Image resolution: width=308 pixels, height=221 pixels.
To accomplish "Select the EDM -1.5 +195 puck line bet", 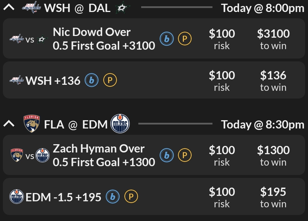I will point(63,197).
